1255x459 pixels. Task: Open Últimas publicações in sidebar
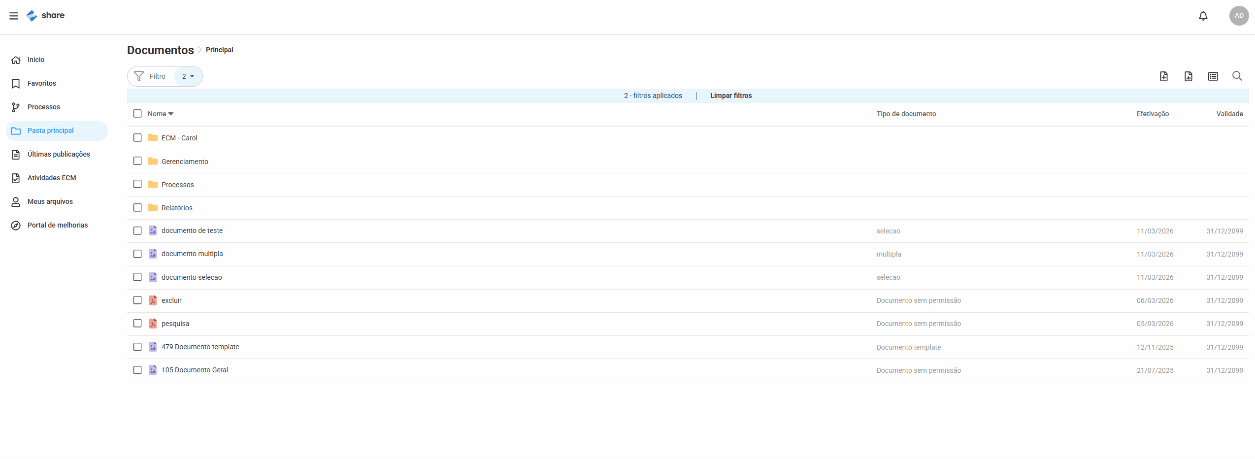pyautogui.click(x=59, y=154)
